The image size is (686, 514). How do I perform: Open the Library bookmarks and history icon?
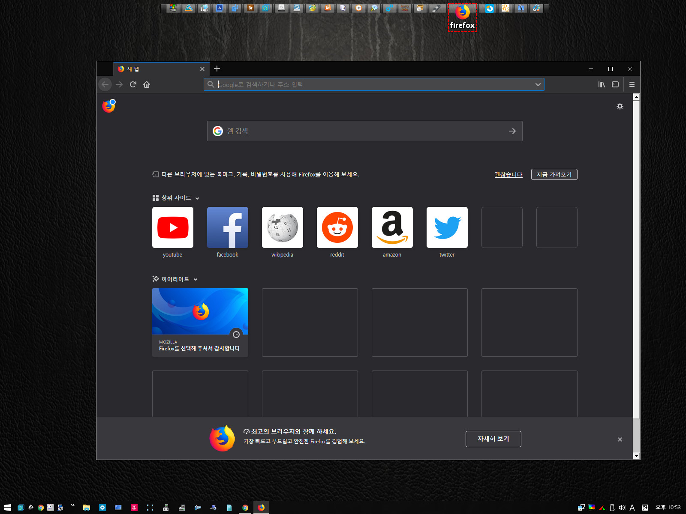[x=602, y=84]
